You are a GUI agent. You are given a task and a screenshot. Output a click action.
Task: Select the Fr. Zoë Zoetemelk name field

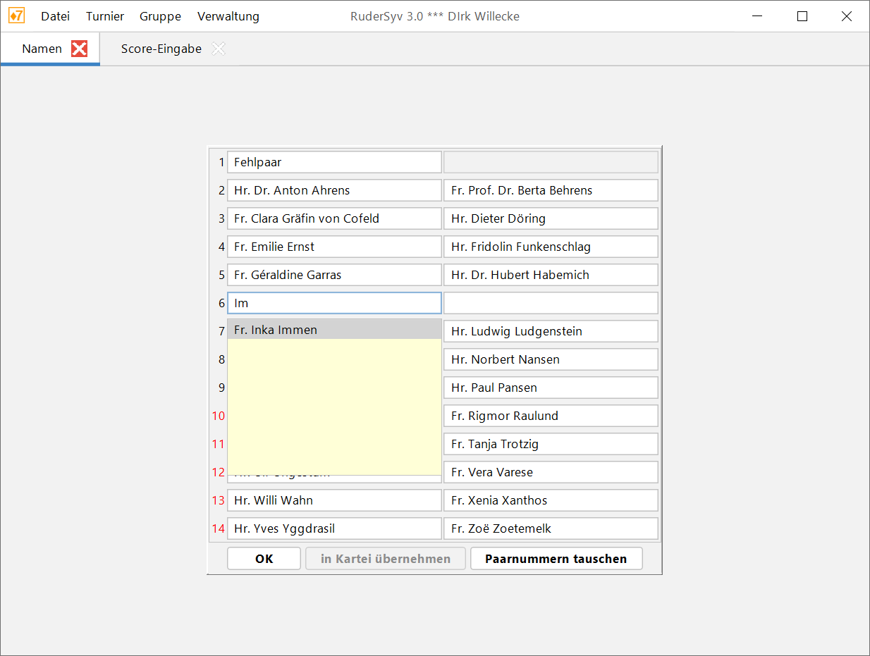pos(550,528)
